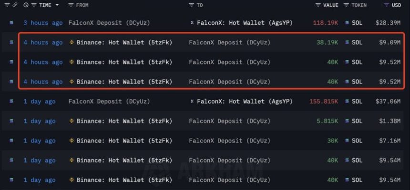Screen dimensions: 410x190
Task: Click the TIME column header label
Action: click(x=45, y=5)
